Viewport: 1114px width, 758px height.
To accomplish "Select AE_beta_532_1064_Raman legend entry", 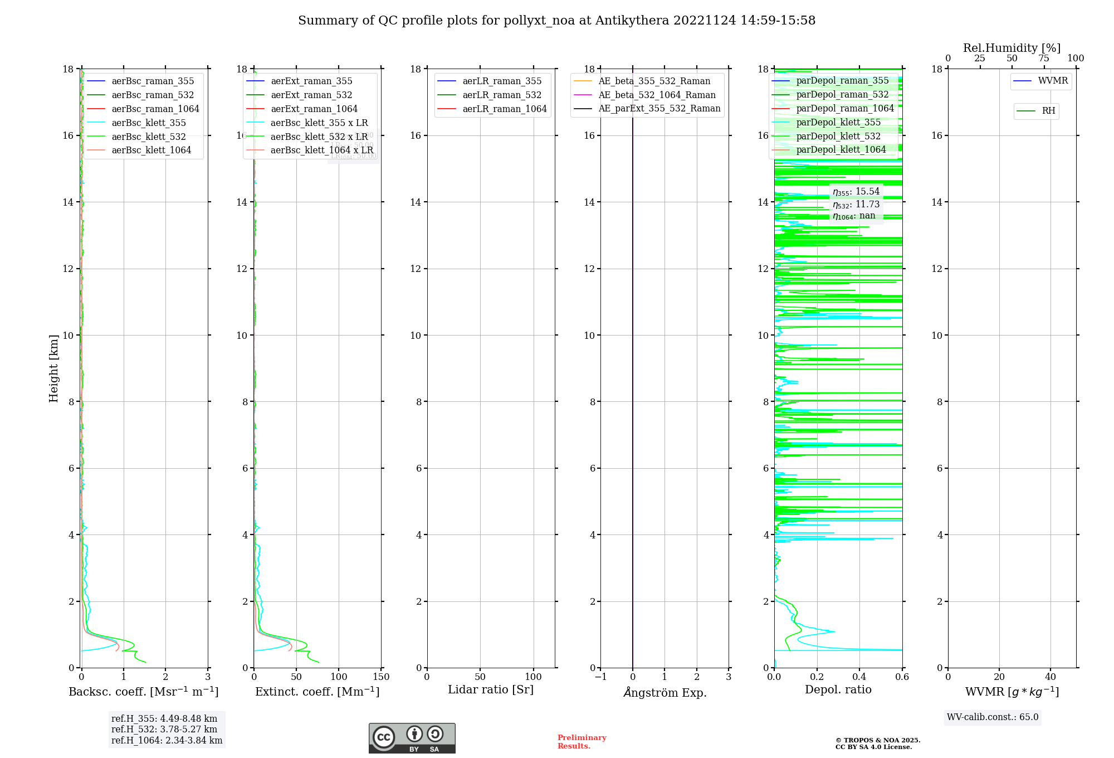I will point(645,95).
